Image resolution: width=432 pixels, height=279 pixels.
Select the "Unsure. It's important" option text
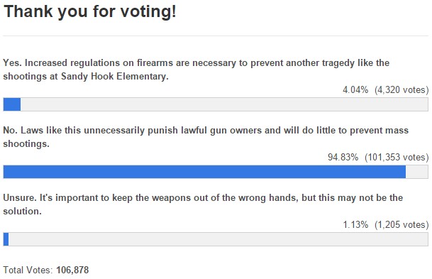click(203, 204)
